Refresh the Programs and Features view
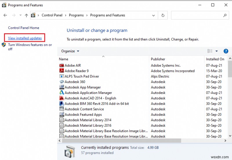232x160 pixels. pyautogui.click(x=163, y=15)
